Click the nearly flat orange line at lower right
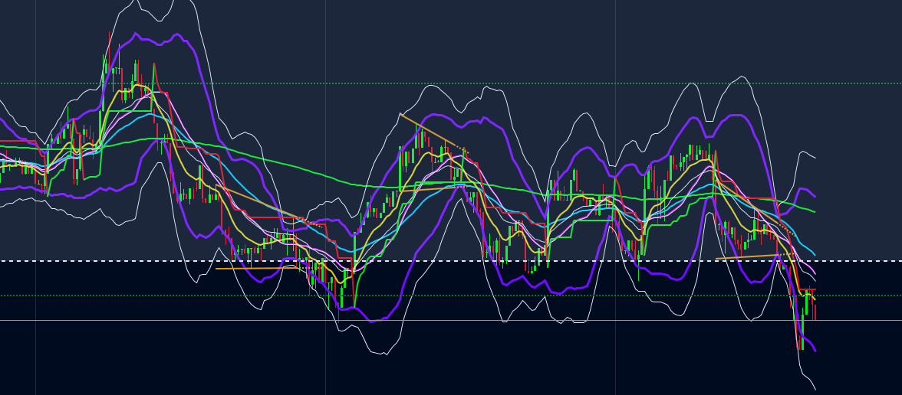902x395 pixels. [746, 256]
